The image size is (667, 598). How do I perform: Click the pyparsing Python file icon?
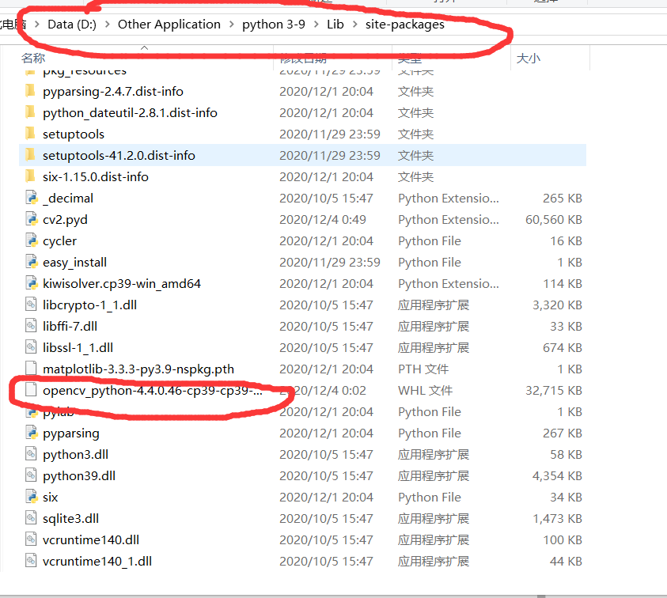(x=30, y=433)
